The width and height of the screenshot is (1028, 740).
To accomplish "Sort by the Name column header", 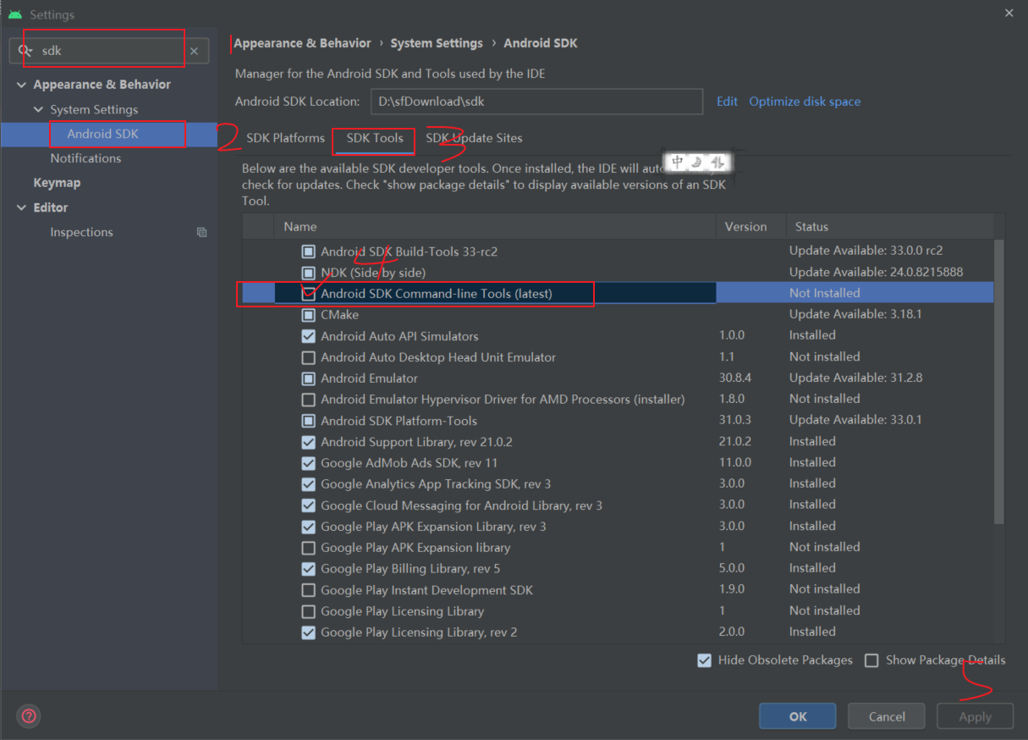I will (x=300, y=227).
